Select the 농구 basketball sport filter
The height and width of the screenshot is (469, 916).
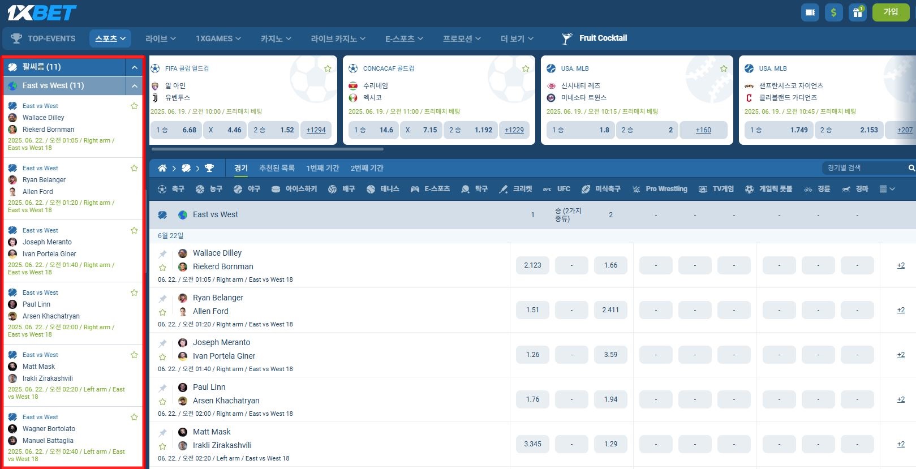pos(209,189)
